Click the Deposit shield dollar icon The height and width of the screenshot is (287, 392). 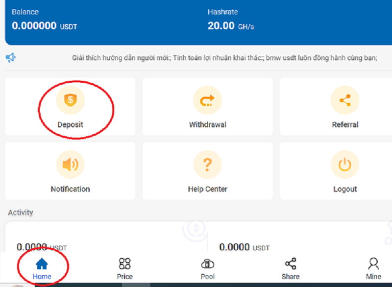click(71, 100)
